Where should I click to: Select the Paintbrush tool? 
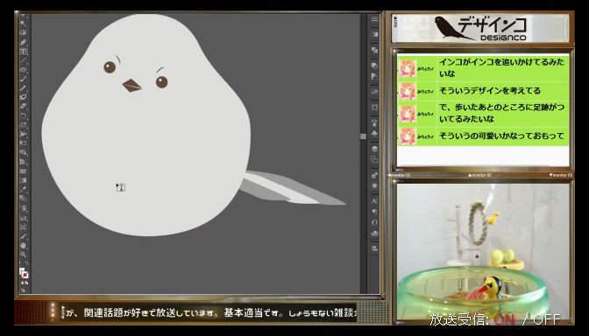24,79
